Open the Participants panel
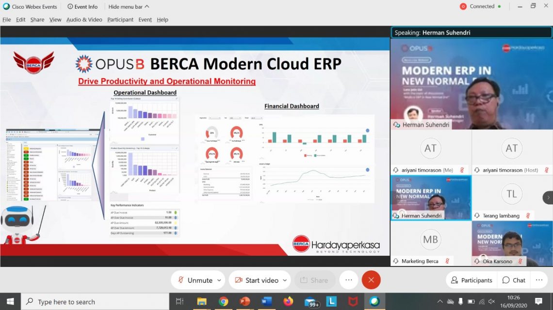Image resolution: width=553 pixels, height=310 pixels. (x=471, y=280)
